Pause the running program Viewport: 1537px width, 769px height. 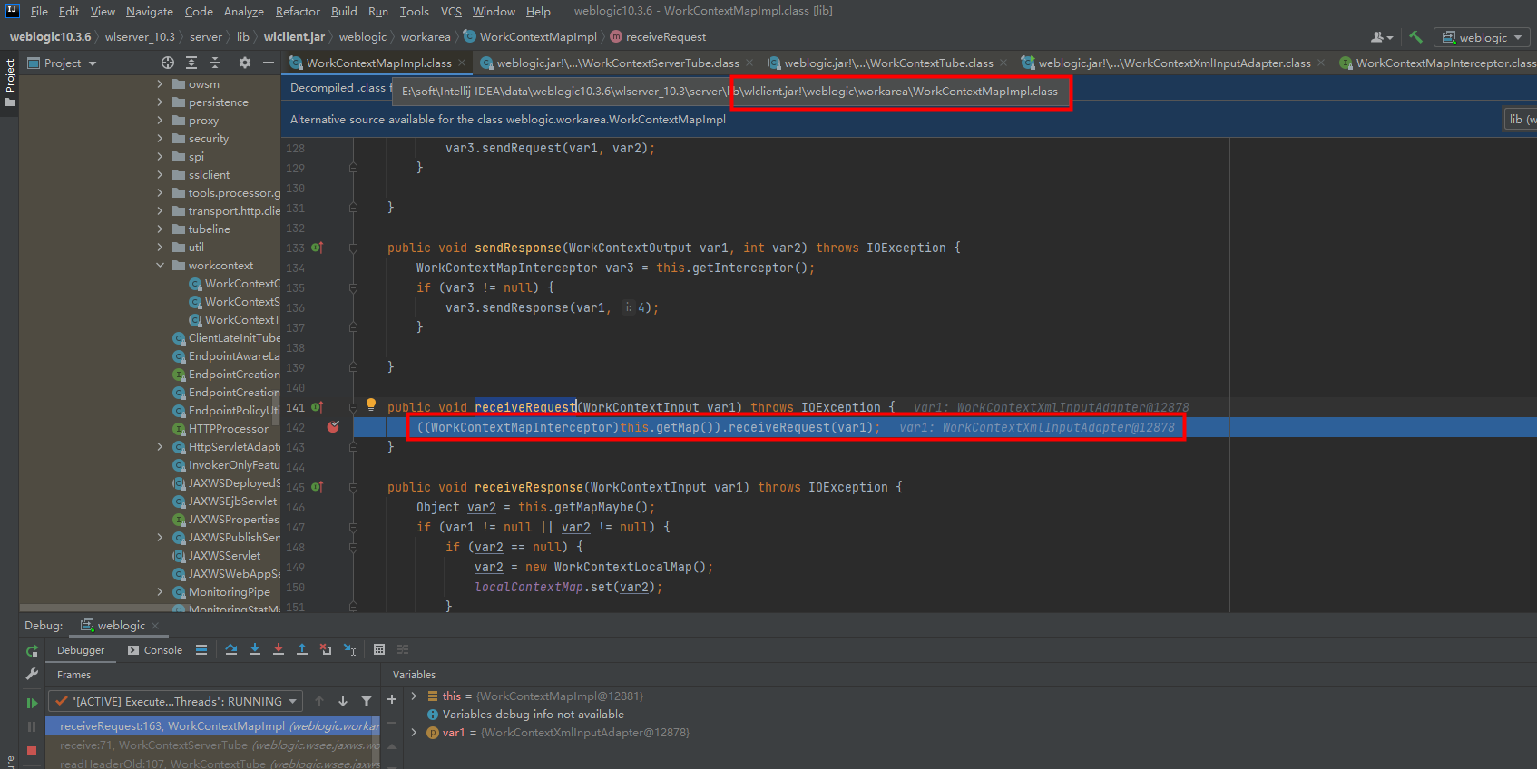pyautogui.click(x=32, y=726)
